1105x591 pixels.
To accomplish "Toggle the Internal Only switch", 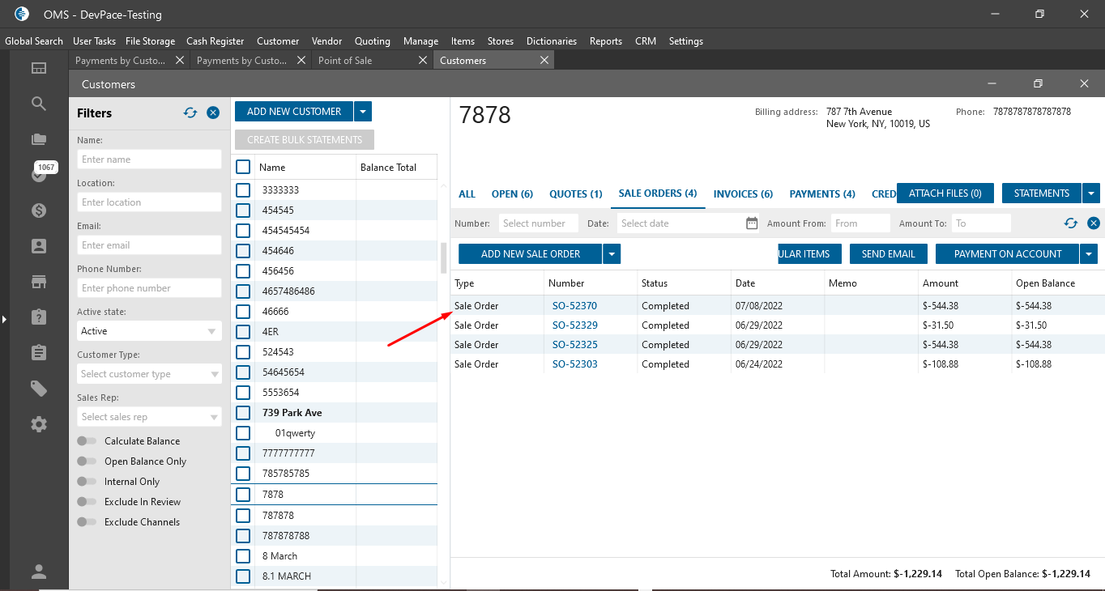I will 86,482.
